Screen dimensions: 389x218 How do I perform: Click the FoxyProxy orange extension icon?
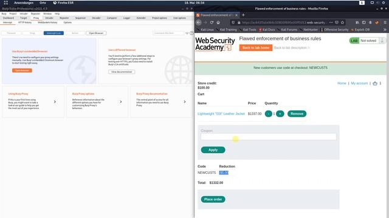[x=377, y=22]
